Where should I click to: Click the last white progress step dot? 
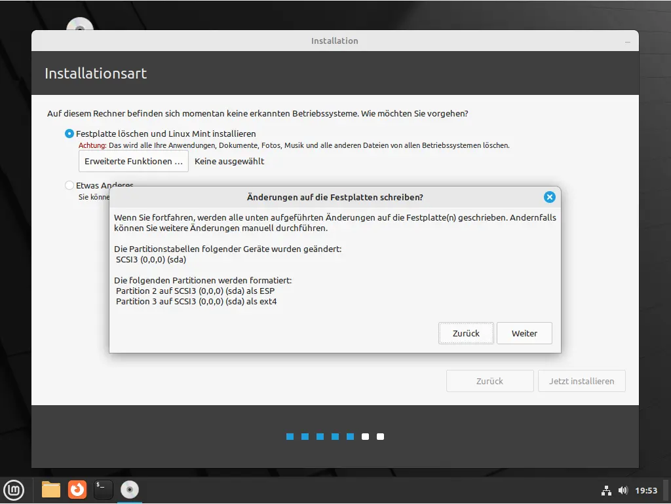click(381, 437)
